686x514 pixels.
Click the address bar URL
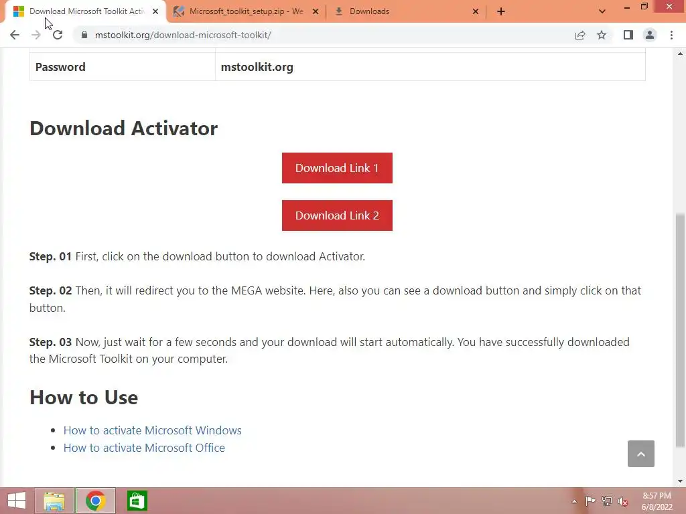183,35
